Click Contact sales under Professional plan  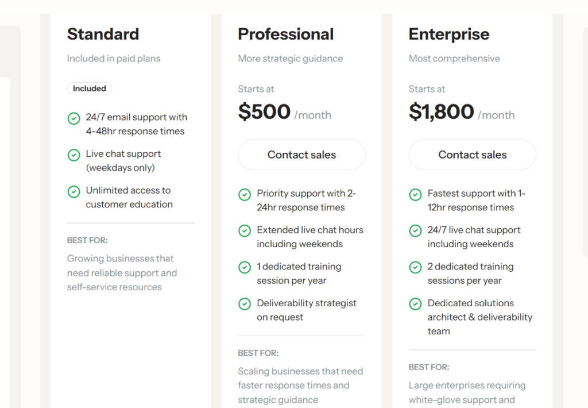click(301, 155)
